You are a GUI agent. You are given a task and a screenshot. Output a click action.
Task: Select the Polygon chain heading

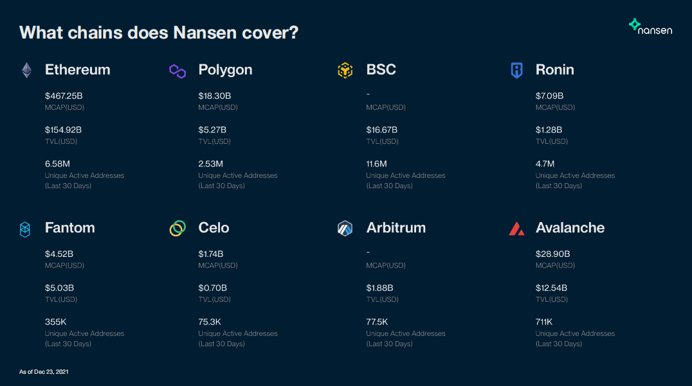click(x=225, y=69)
